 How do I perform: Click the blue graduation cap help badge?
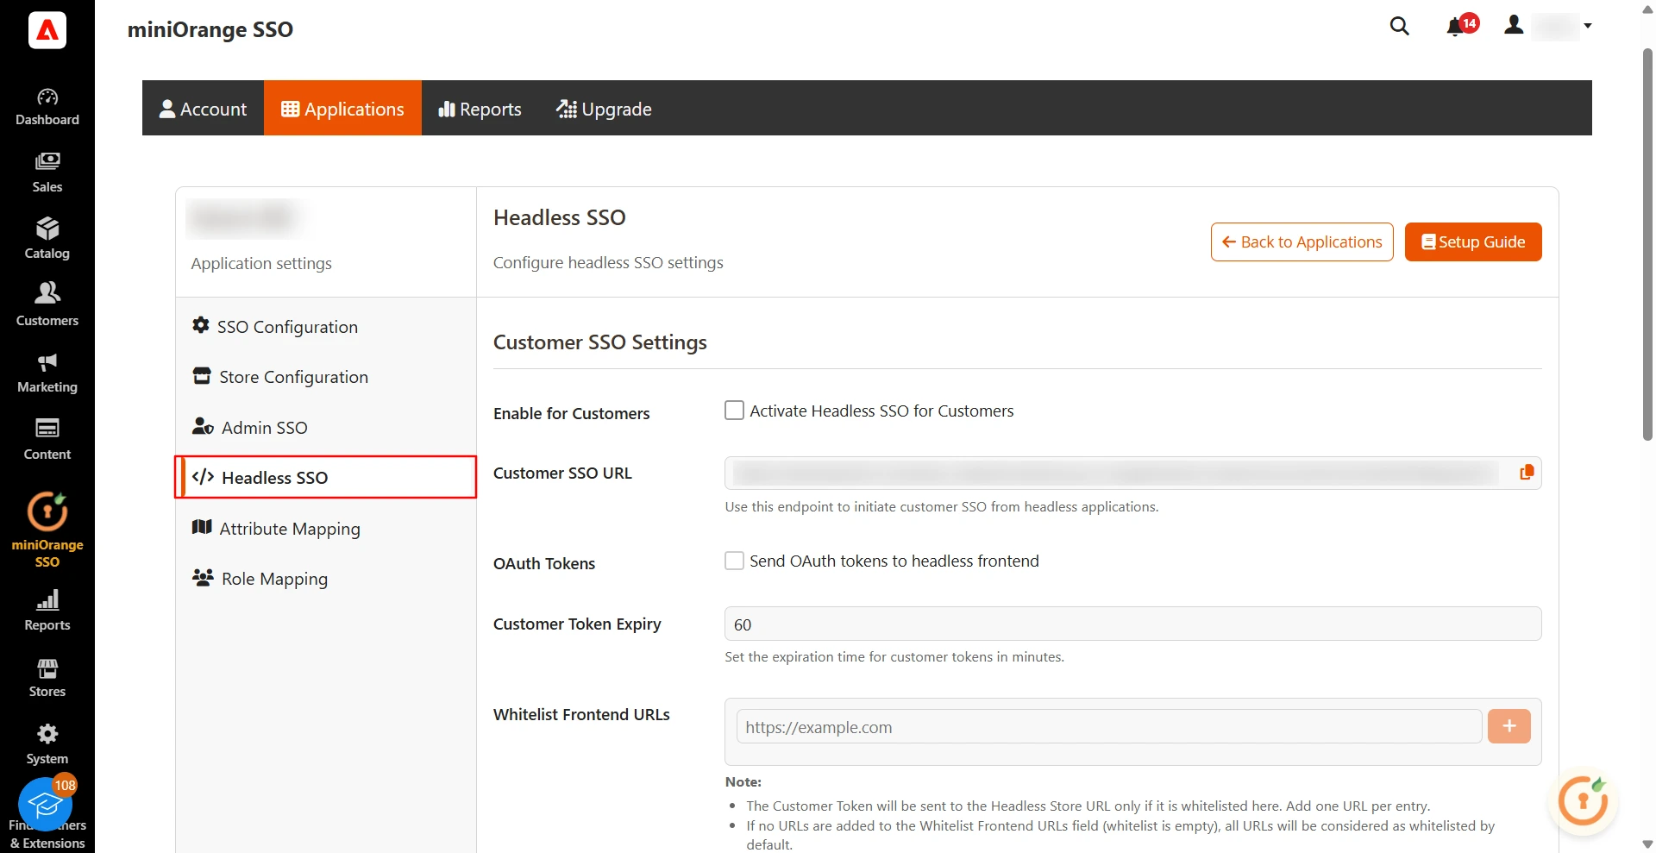[45, 805]
